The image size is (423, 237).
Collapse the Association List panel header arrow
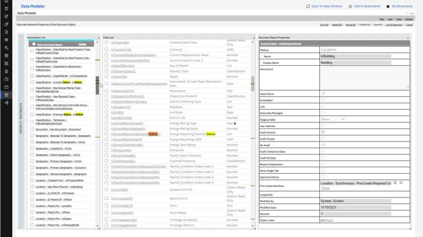tap(98, 38)
